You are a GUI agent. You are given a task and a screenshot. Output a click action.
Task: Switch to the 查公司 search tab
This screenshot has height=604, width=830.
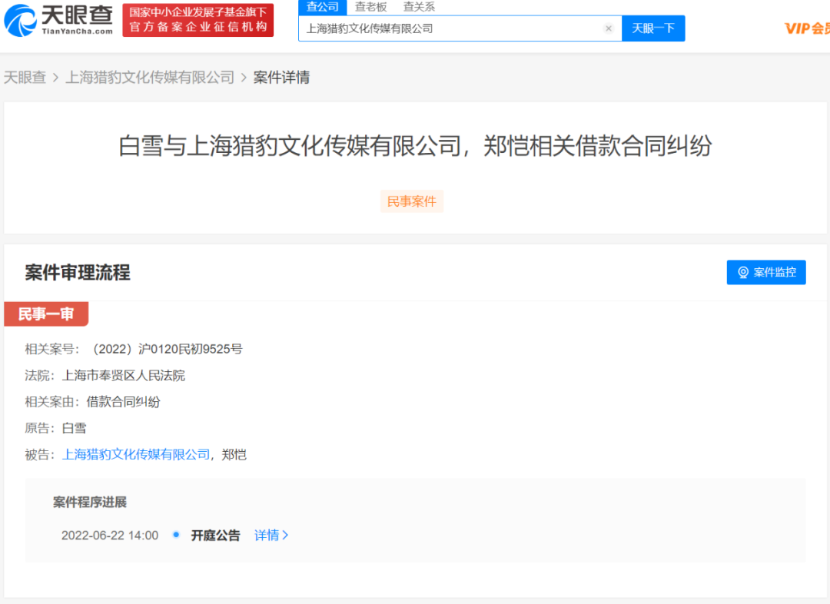pyautogui.click(x=322, y=7)
